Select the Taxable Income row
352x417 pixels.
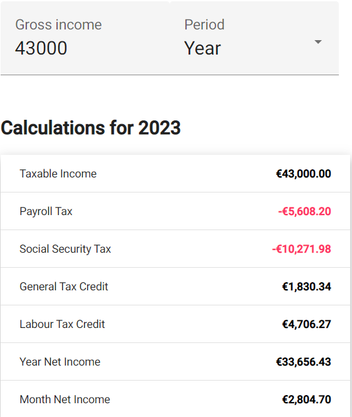click(x=175, y=174)
